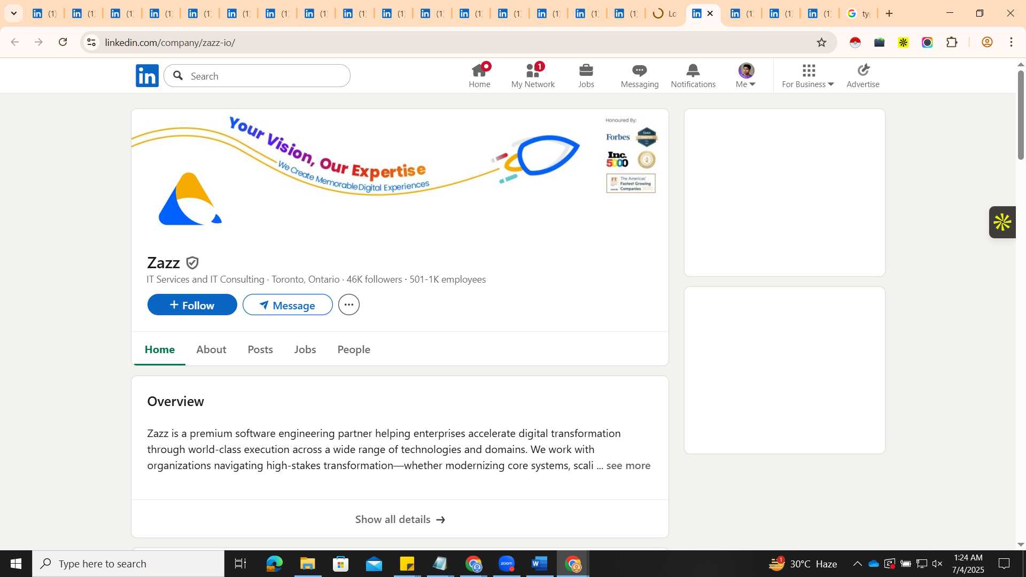Click the page vertical scrollbar thumb
The width and height of the screenshot is (1026, 577).
coord(1021,115)
